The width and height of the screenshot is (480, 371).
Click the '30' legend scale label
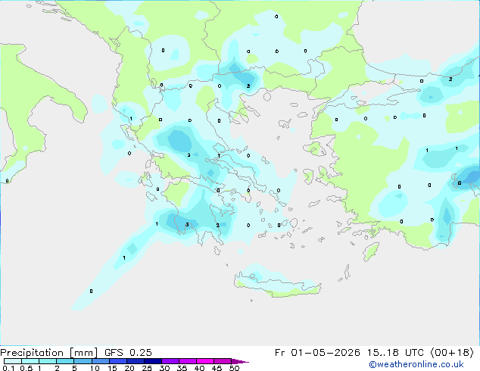(x=164, y=368)
